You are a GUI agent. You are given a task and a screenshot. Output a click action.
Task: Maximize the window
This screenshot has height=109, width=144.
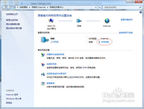coord(132,2)
